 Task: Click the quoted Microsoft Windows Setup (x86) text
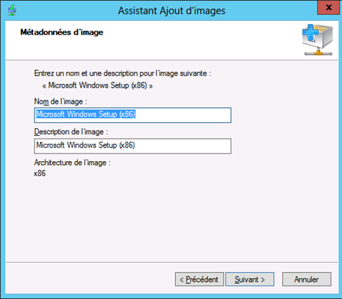pyautogui.click(x=97, y=85)
